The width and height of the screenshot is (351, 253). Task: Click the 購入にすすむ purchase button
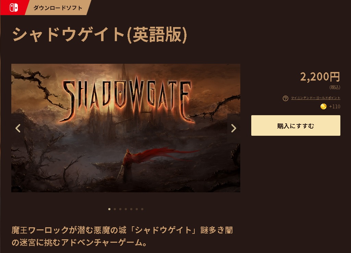pos(296,125)
